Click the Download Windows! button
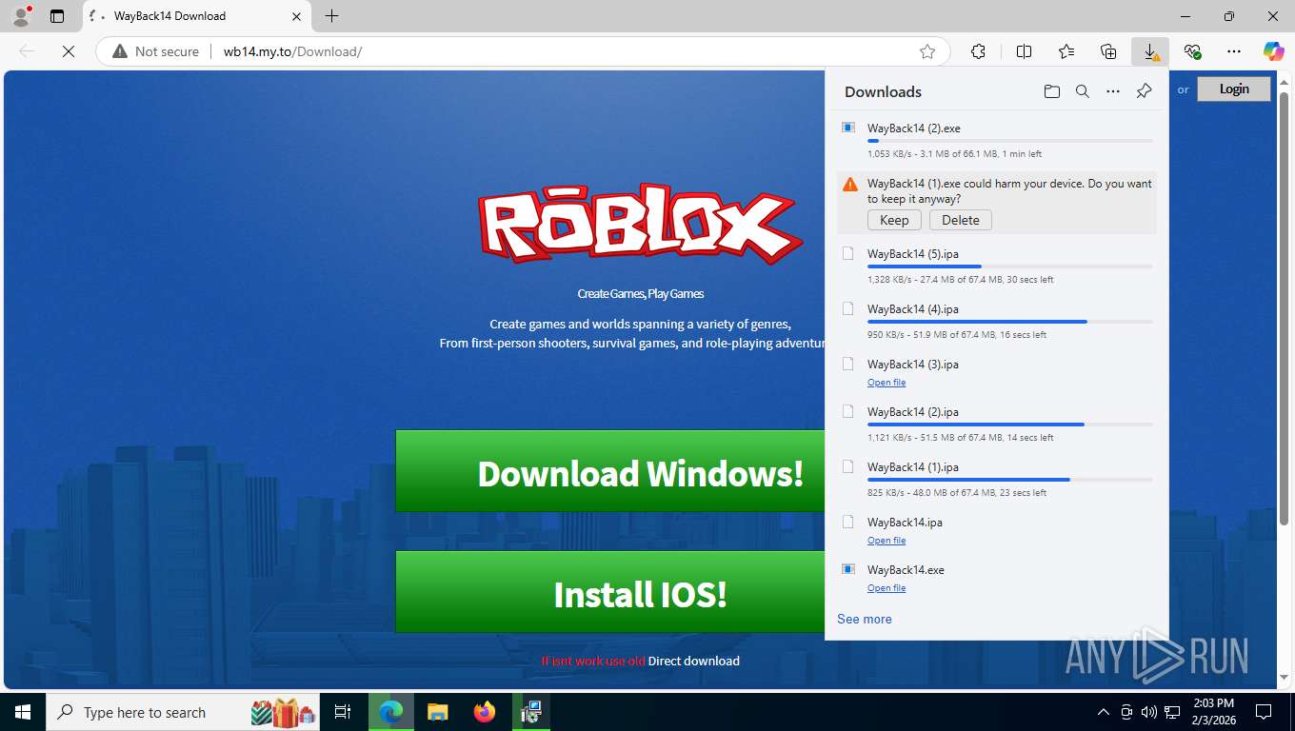 (x=610, y=471)
